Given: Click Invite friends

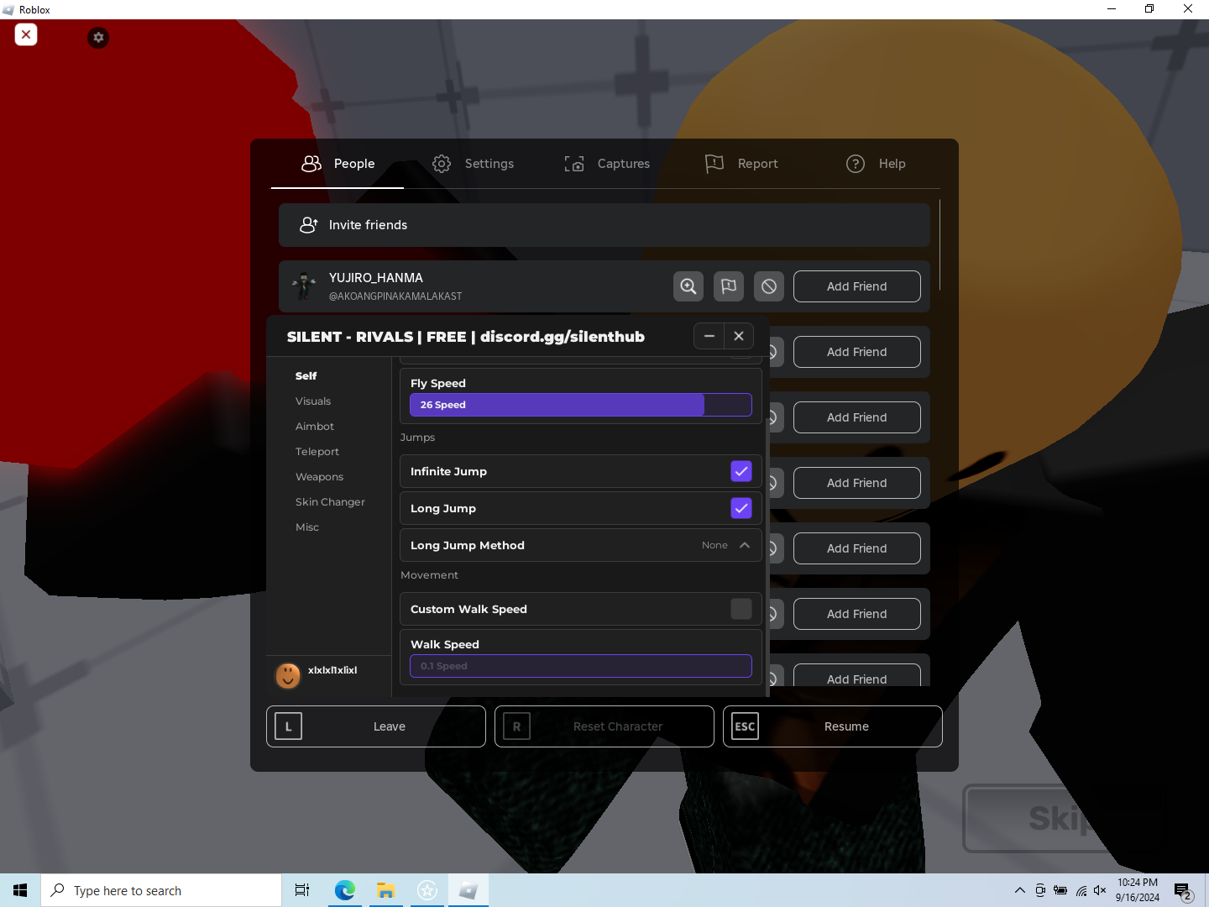Looking at the screenshot, I should [x=604, y=225].
